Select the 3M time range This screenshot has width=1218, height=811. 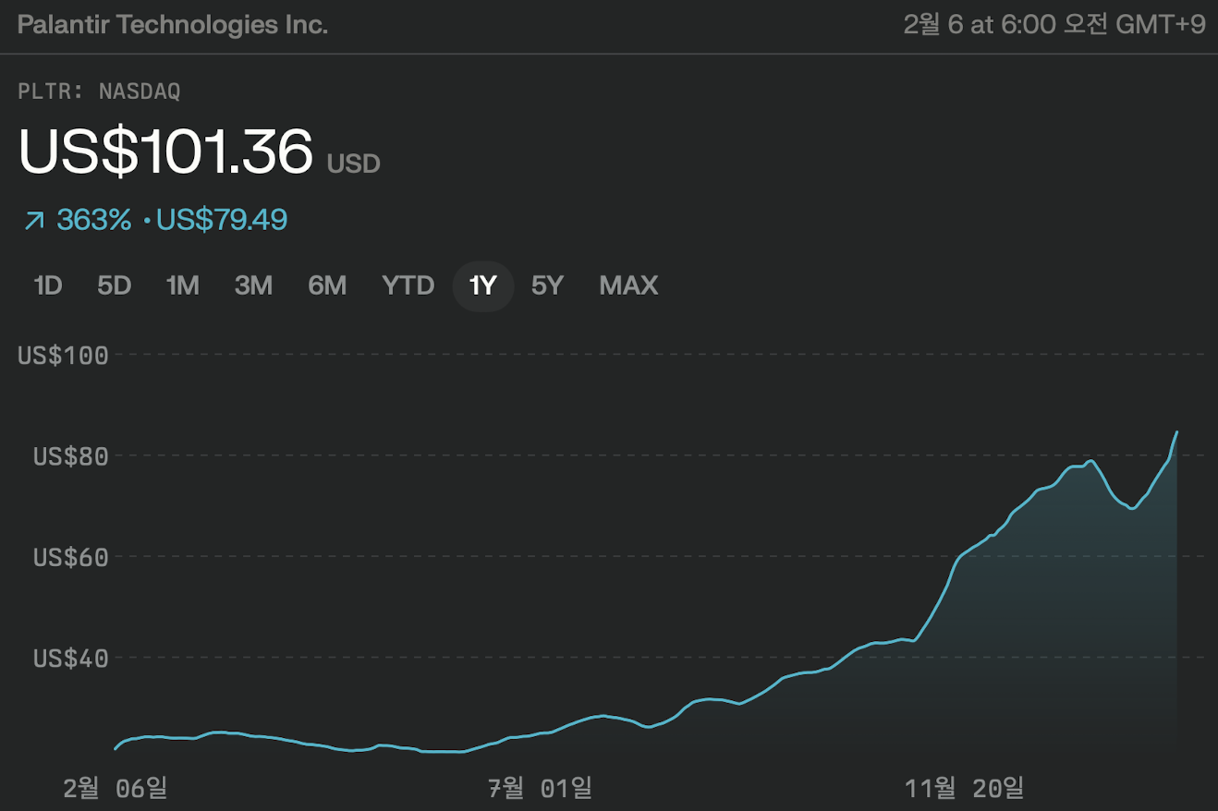pyautogui.click(x=253, y=286)
